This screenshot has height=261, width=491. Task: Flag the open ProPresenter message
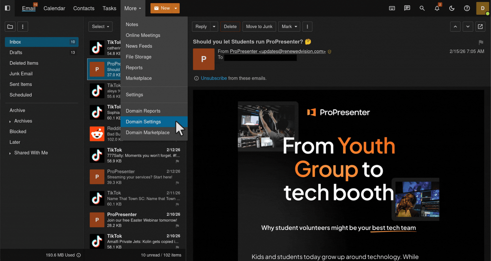pyautogui.click(x=481, y=42)
